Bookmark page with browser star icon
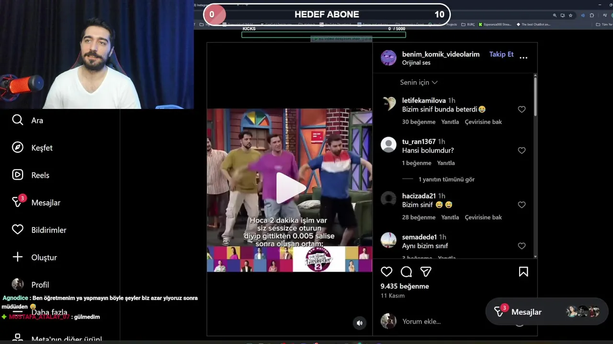 [x=570, y=15]
